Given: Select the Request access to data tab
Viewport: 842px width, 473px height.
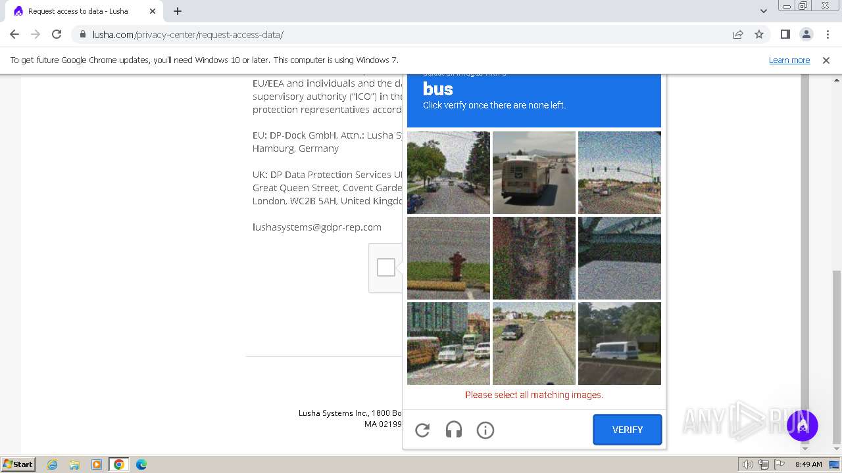Looking at the screenshot, I should coord(84,11).
